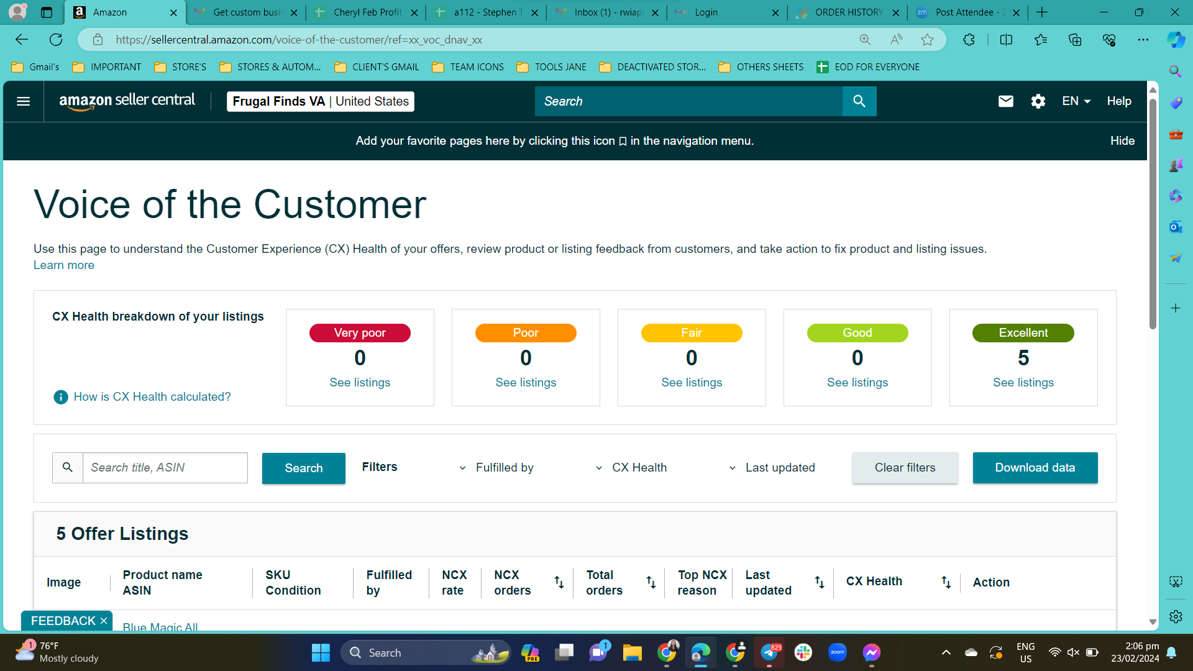Open the EN language dropdown
Screen dimensions: 1193x671
point(1076,101)
